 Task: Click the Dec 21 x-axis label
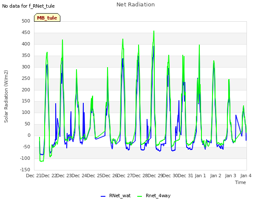coord(34,176)
